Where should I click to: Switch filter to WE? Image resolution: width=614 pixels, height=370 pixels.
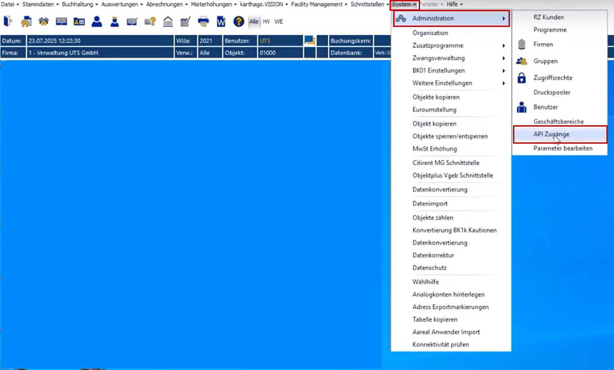[x=279, y=22]
